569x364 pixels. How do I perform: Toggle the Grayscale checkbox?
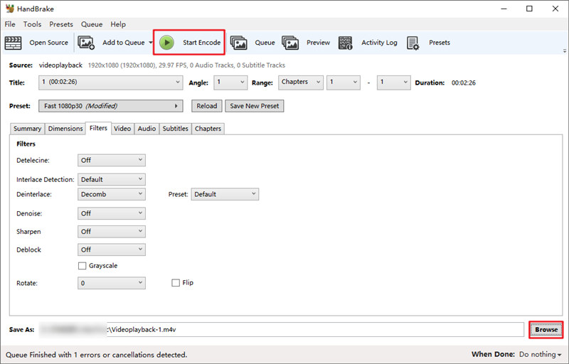pos(83,266)
